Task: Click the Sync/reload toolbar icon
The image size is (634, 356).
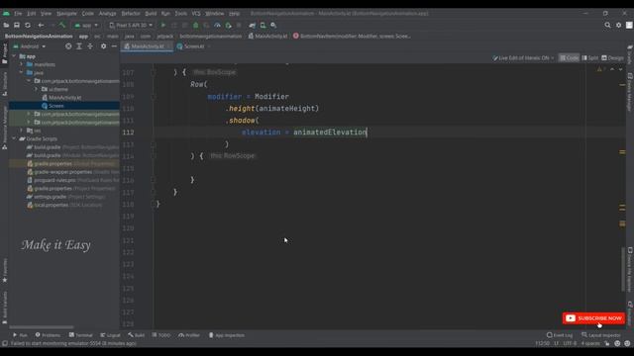Action: [x=28, y=25]
